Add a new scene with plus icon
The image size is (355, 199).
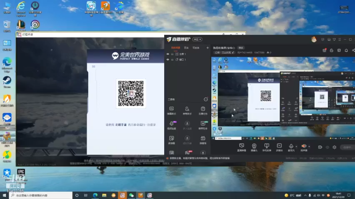(207, 48)
